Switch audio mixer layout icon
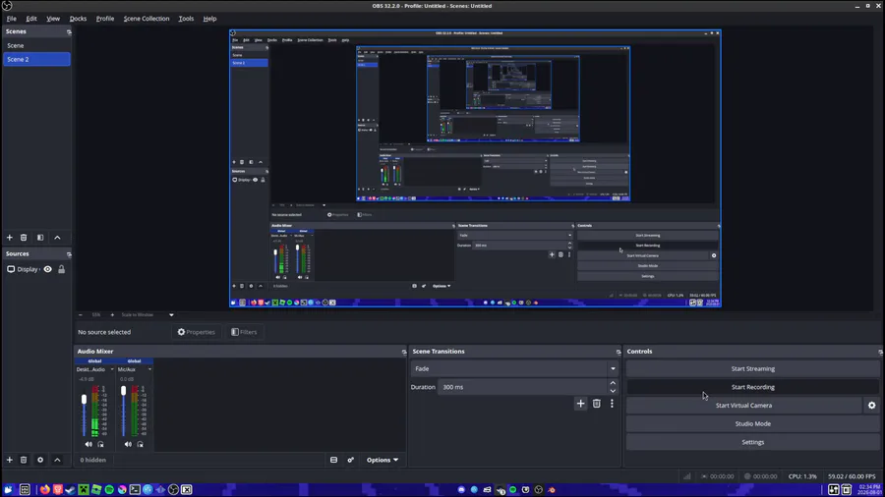Screen dimensions: 885x497 pos(333,460)
